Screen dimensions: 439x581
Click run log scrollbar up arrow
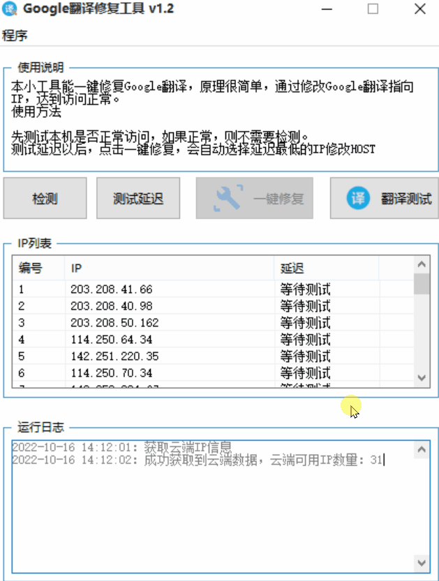point(422,449)
